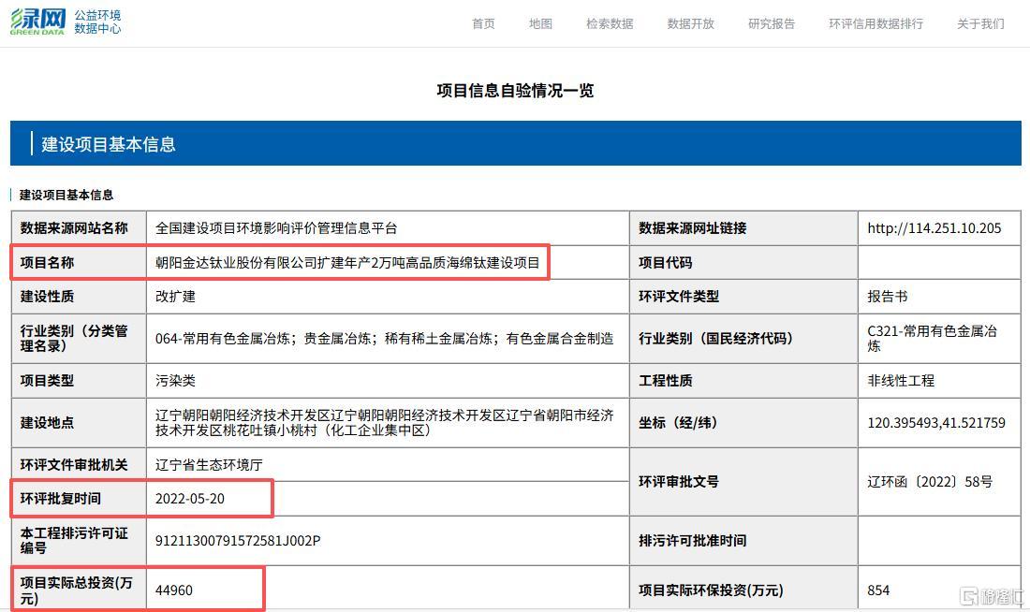Click the 数据来源网址链接 label cell

pyautogui.click(x=743, y=227)
